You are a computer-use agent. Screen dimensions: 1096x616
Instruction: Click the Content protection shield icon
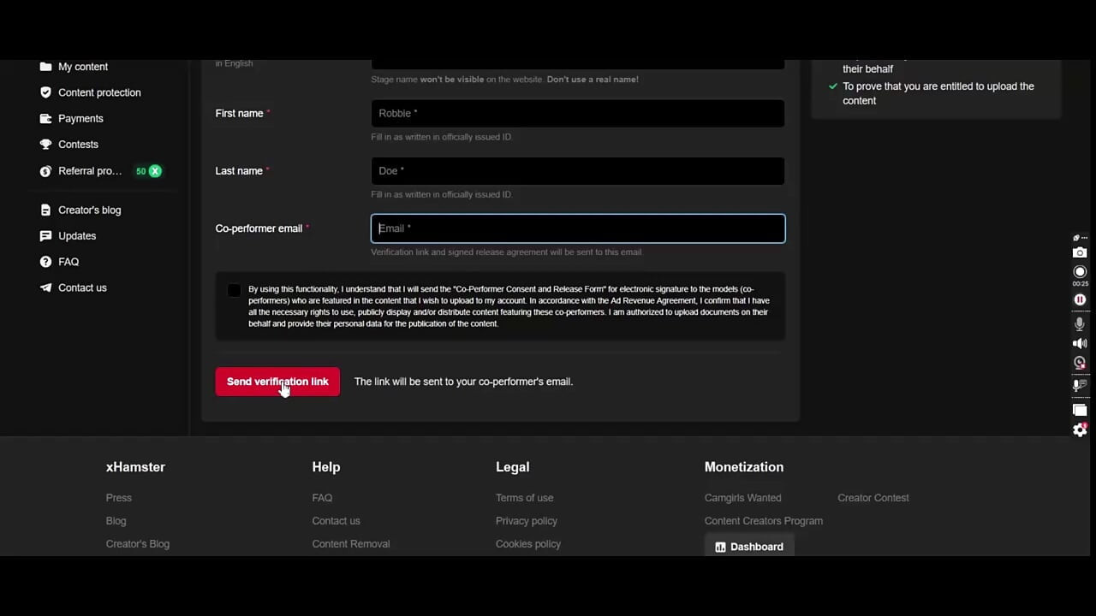pos(45,92)
